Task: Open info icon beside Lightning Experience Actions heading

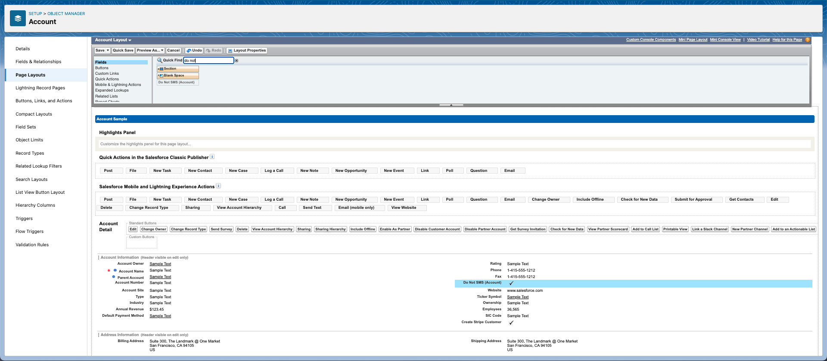Action: point(218,186)
